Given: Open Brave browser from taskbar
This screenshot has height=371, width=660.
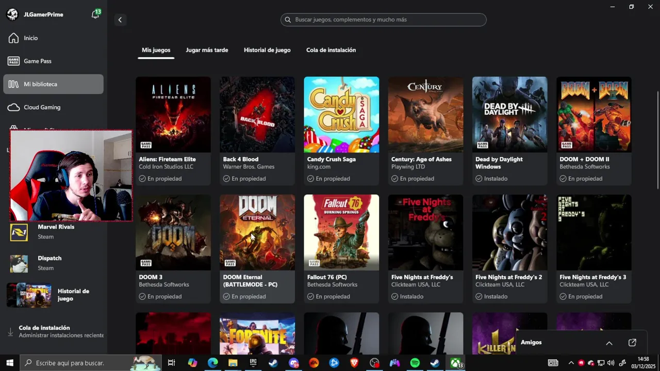Looking at the screenshot, I should 354,363.
